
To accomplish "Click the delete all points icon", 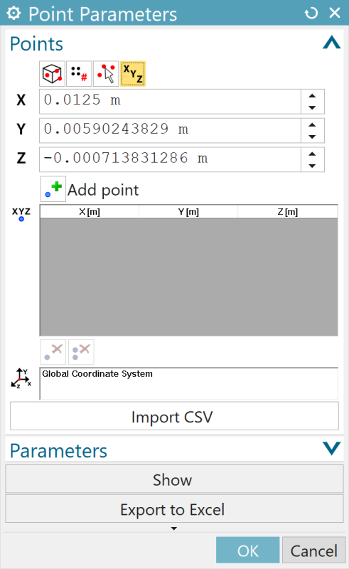I will (81, 352).
